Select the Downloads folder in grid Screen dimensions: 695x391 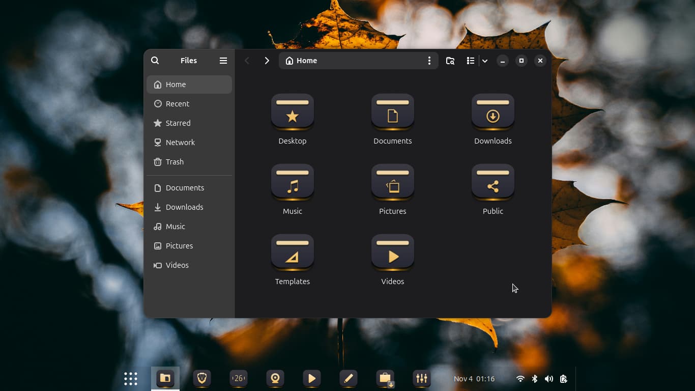click(x=493, y=112)
